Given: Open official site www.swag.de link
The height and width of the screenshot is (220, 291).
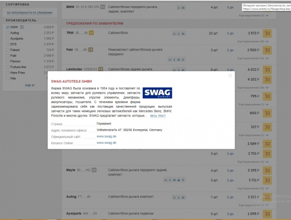Looking at the screenshot, I should (106, 136).
